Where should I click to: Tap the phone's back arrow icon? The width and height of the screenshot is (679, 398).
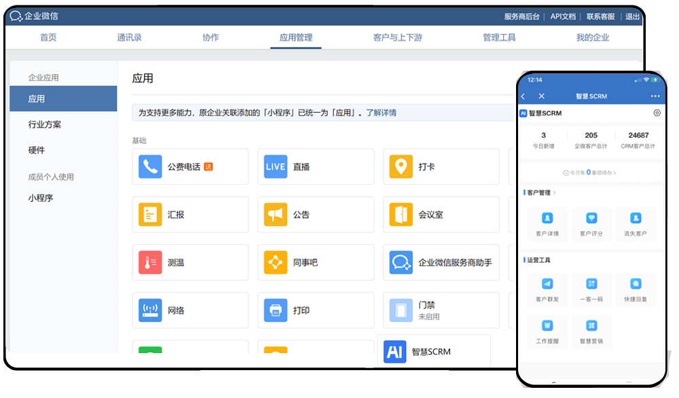point(523,96)
